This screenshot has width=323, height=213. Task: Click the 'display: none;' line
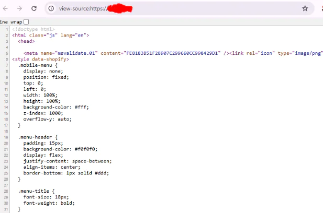43,72
